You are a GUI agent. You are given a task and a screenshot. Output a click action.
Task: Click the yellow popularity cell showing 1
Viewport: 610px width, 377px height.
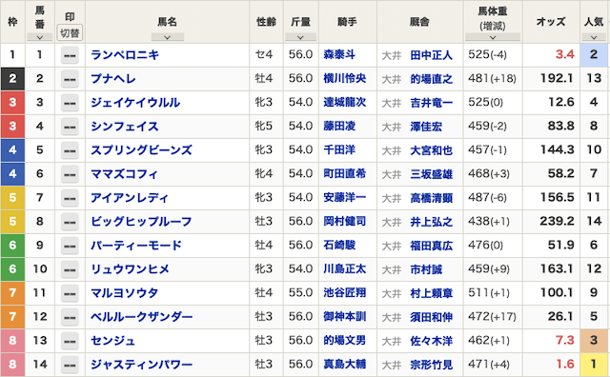pyautogui.click(x=594, y=365)
